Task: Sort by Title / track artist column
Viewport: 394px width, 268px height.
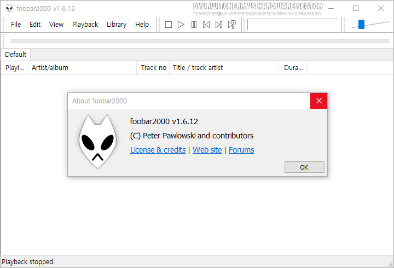Action: point(224,68)
